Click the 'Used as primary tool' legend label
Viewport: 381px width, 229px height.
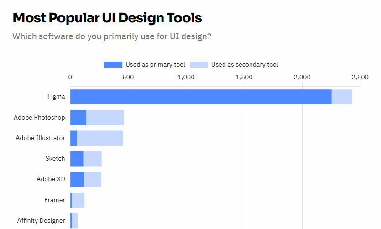click(155, 65)
